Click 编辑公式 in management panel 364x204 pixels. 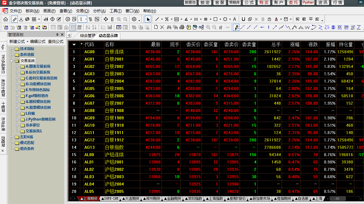pyautogui.click(x=38, y=42)
